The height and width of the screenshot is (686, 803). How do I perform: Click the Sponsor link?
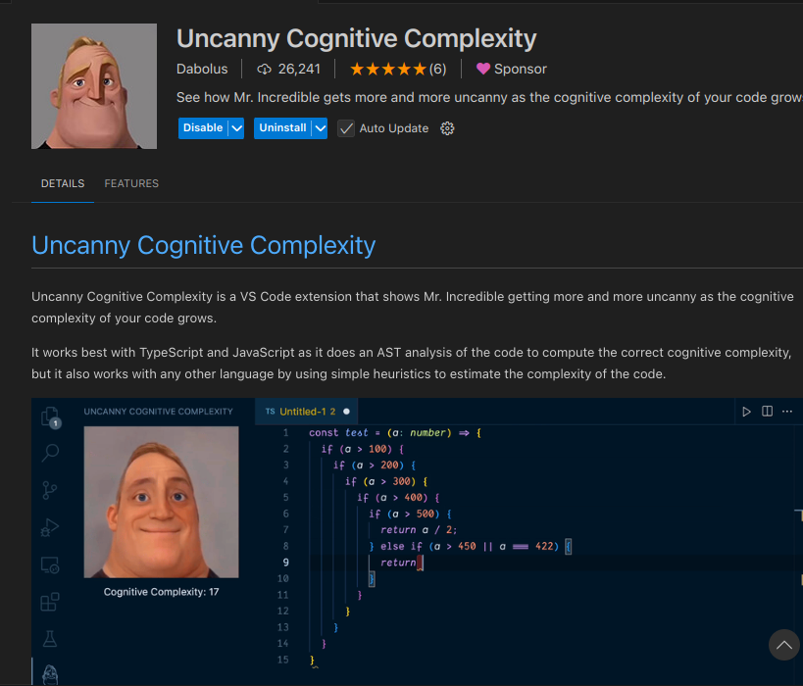[521, 70]
